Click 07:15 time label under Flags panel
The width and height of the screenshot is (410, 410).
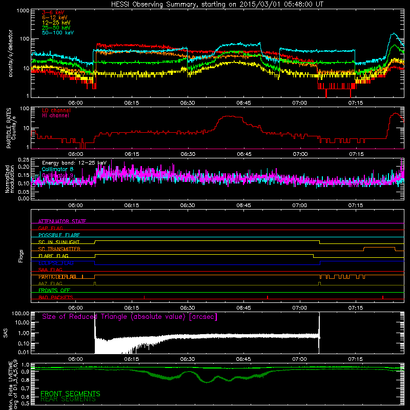point(355,308)
